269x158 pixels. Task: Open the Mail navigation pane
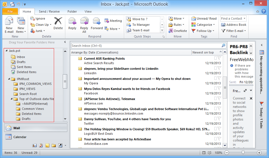[36, 128]
